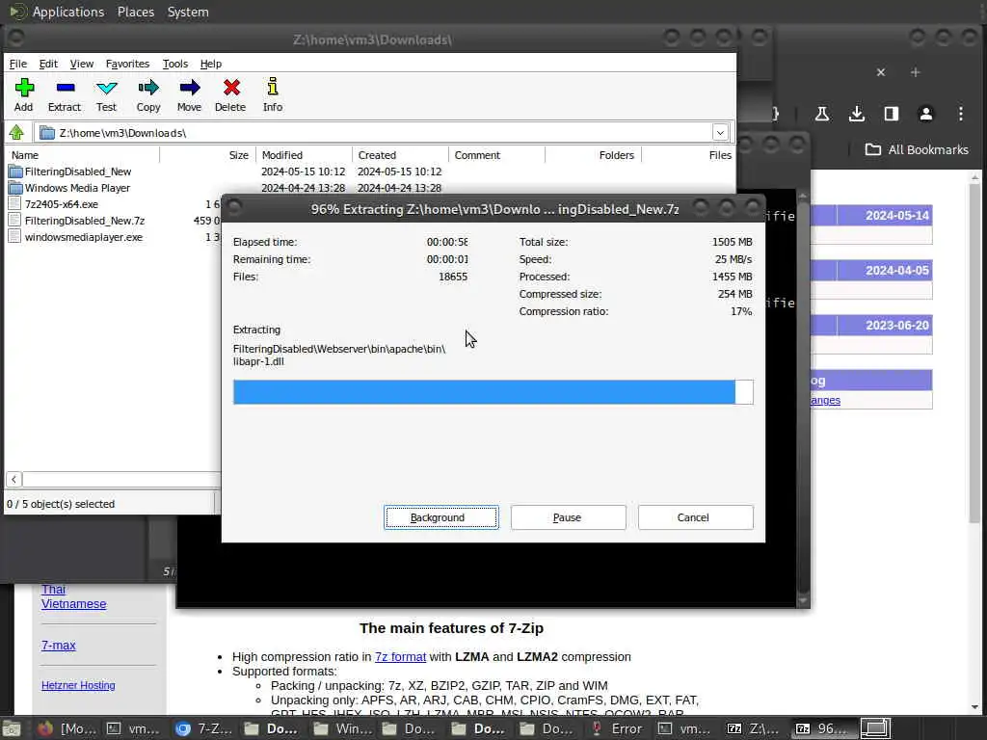Click show desktop icon in bottom-left taskbar

point(12,728)
